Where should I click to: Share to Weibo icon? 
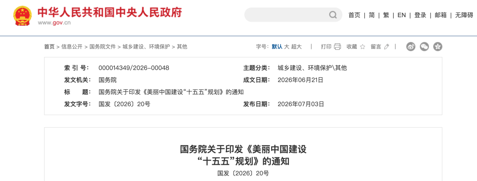coord(411,46)
